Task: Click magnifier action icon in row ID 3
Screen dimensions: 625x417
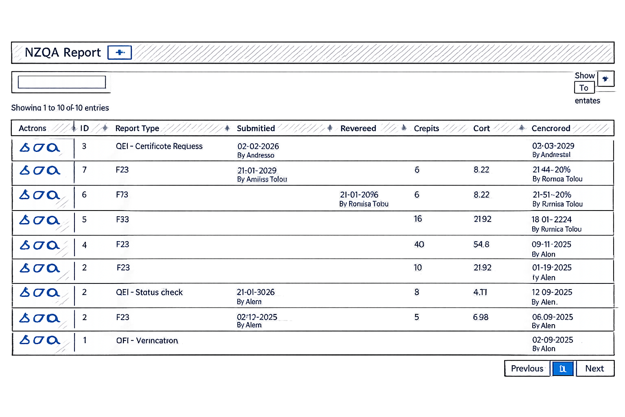Action: (53, 147)
